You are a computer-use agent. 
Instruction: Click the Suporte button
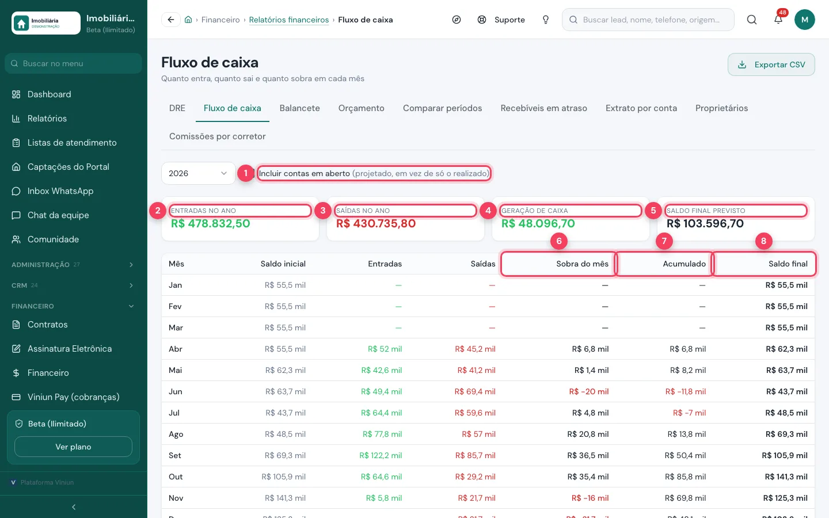[x=501, y=20]
